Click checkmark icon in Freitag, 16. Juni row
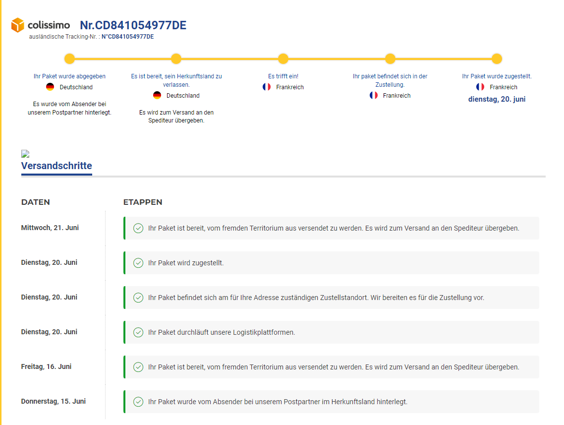This screenshot has width=564, height=425. (138, 367)
